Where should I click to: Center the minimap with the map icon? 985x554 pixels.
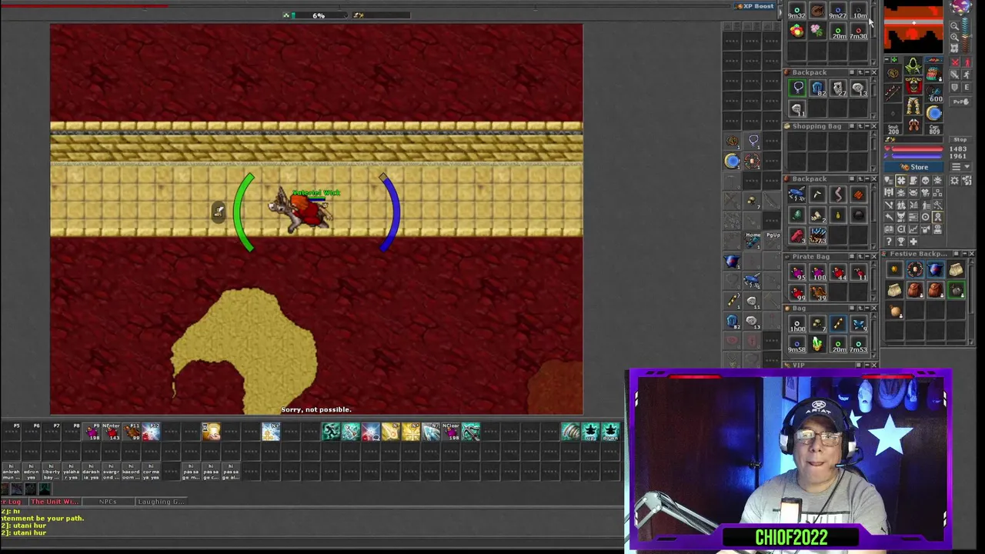(954, 48)
